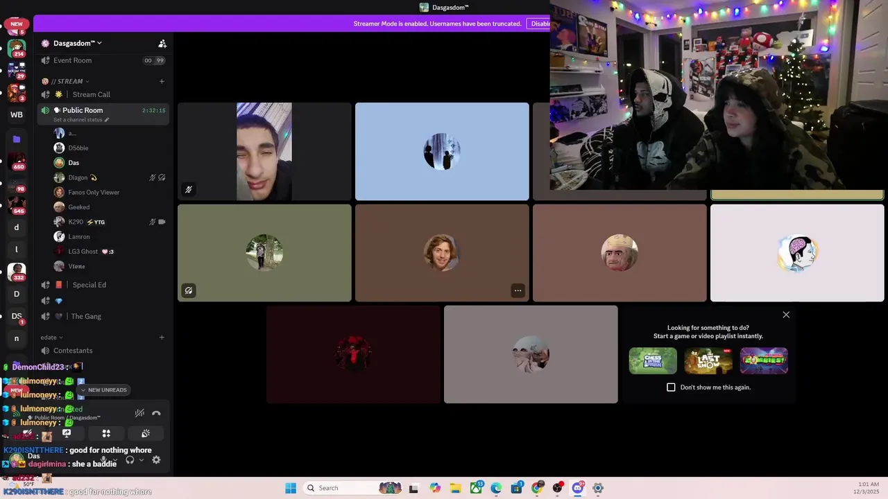
Task: Share your screen button
Action: (x=67, y=433)
